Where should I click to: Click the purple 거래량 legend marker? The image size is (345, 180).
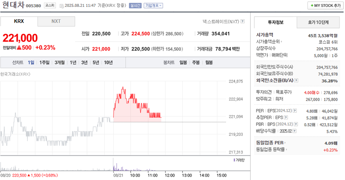[234, 160]
